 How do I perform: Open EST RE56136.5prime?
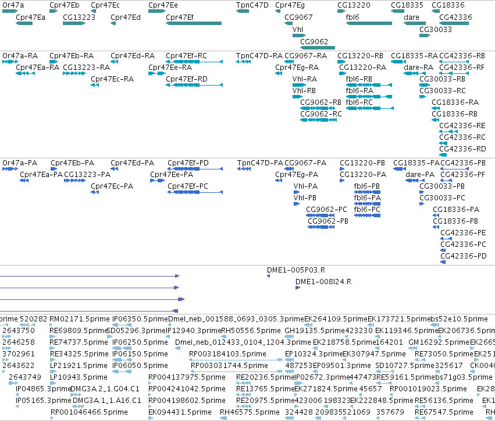point(419,406)
